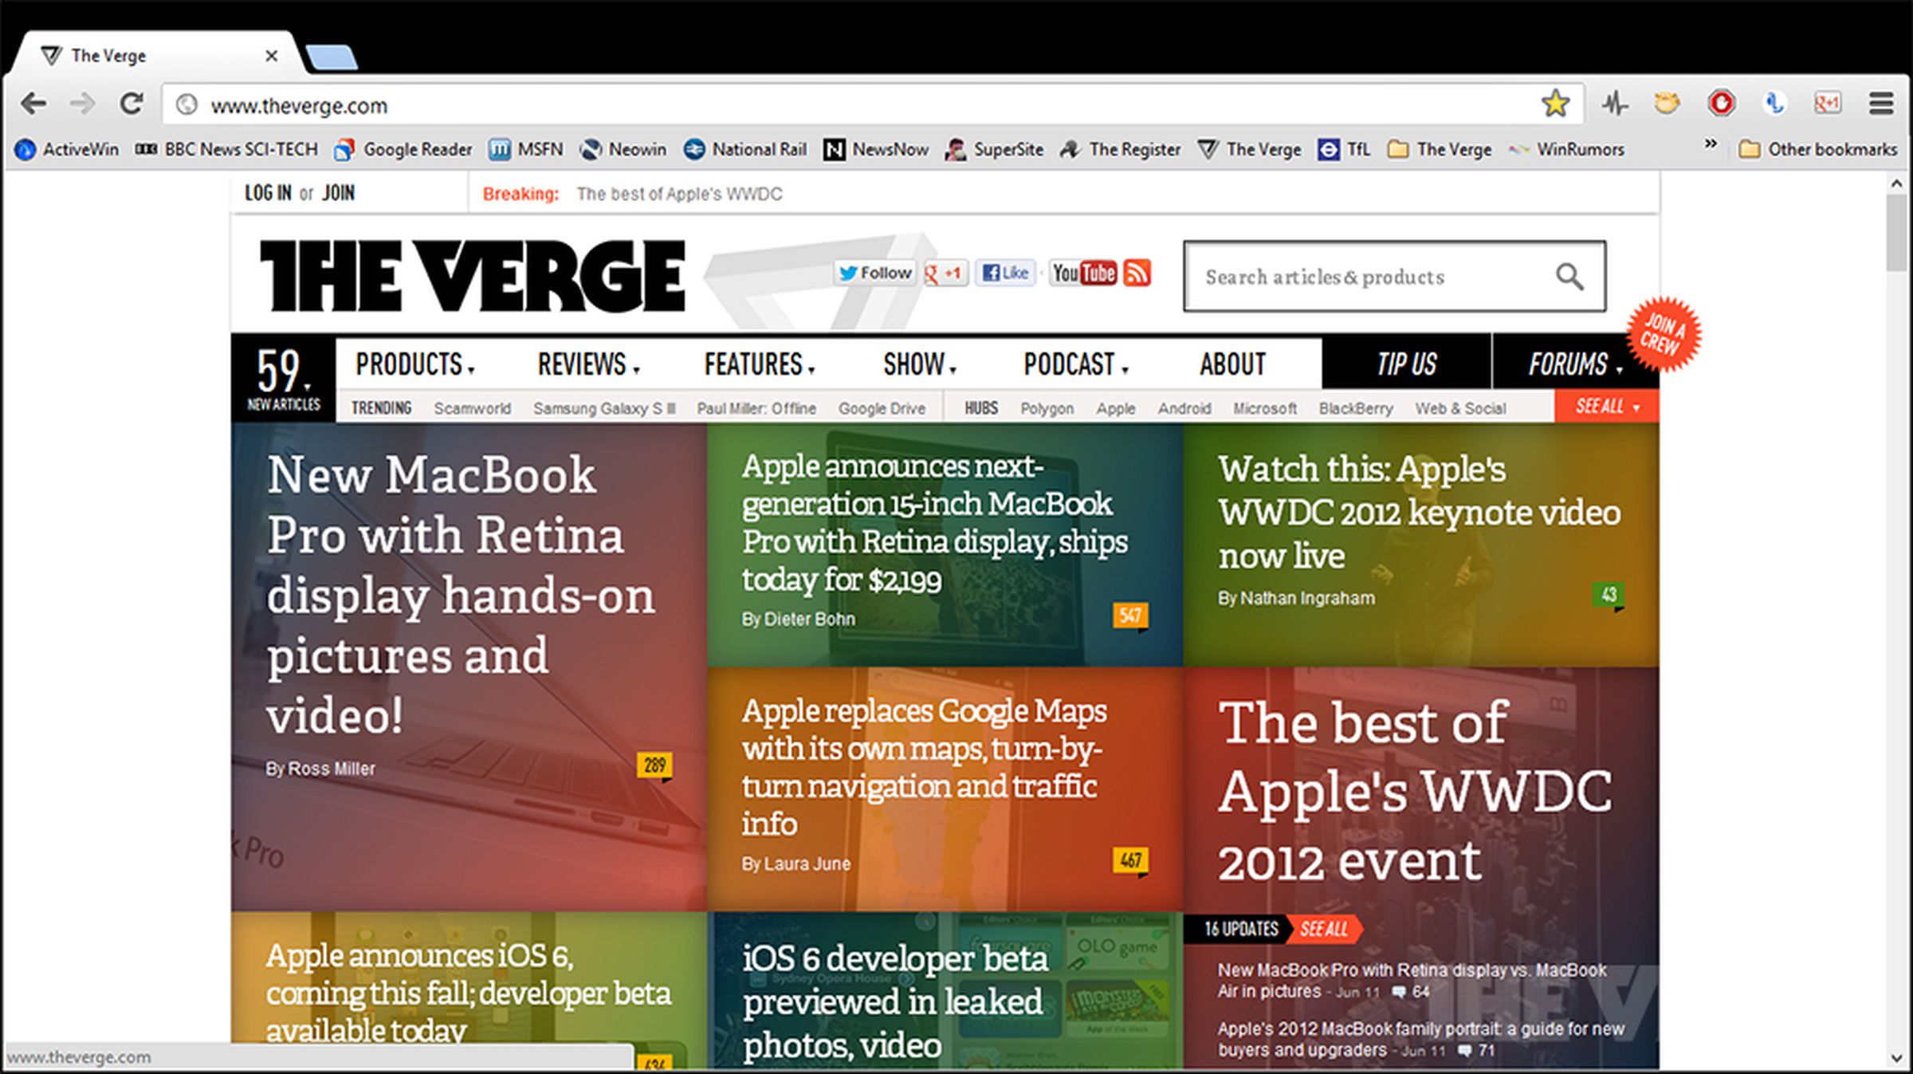Open the National Rail bookmark
The image size is (1913, 1074).
click(746, 149)
